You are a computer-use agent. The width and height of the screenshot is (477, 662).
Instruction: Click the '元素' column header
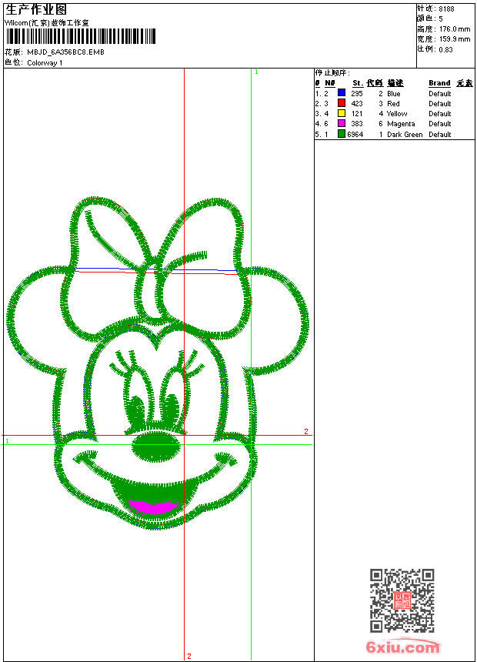pos(465,83)
